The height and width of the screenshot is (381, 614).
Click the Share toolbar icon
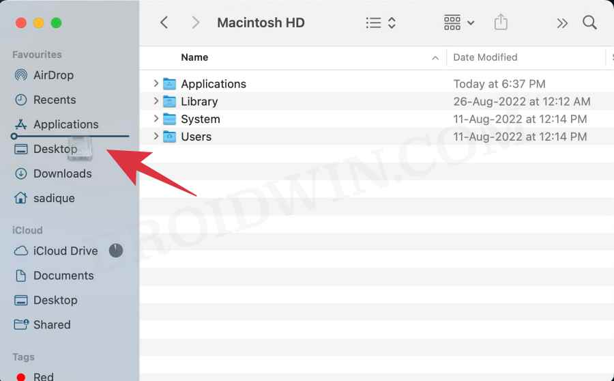[x=501, y=23]
